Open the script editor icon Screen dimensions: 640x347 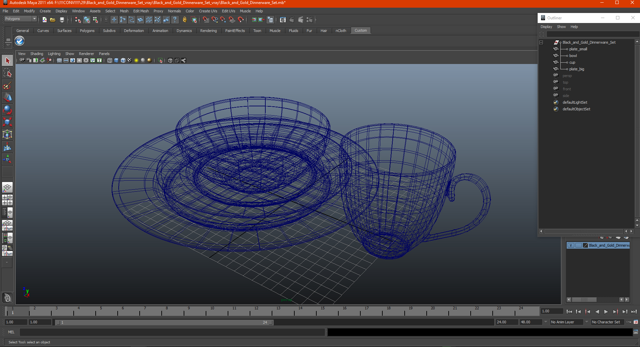click(x=636, y=332)
